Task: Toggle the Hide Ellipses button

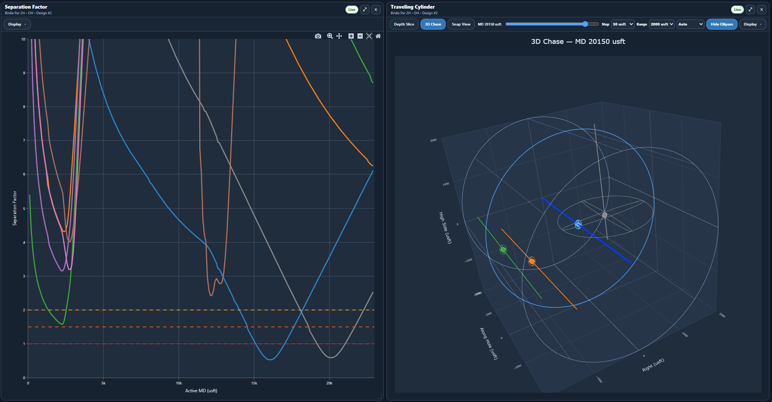Action: pos(722,24)
